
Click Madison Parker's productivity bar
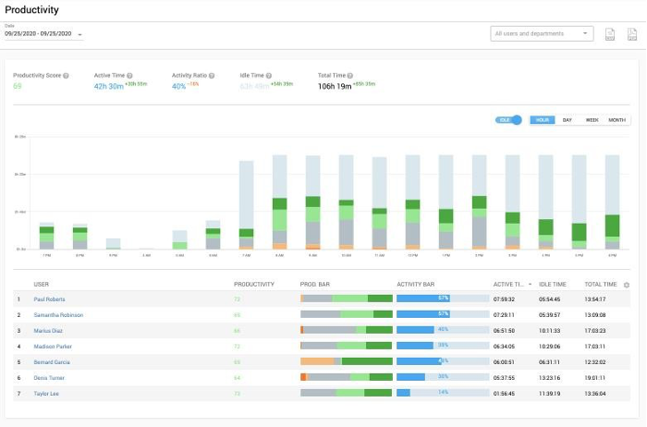[347, 346]
